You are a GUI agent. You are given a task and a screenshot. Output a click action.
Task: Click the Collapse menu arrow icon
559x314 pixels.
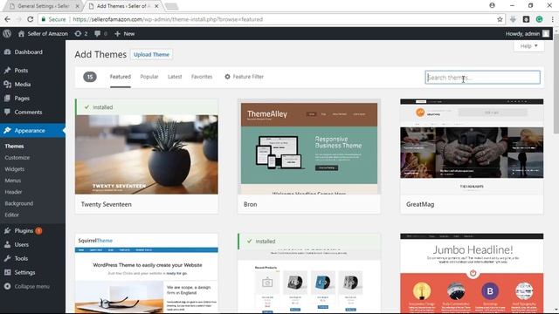(x=8, y=286)
